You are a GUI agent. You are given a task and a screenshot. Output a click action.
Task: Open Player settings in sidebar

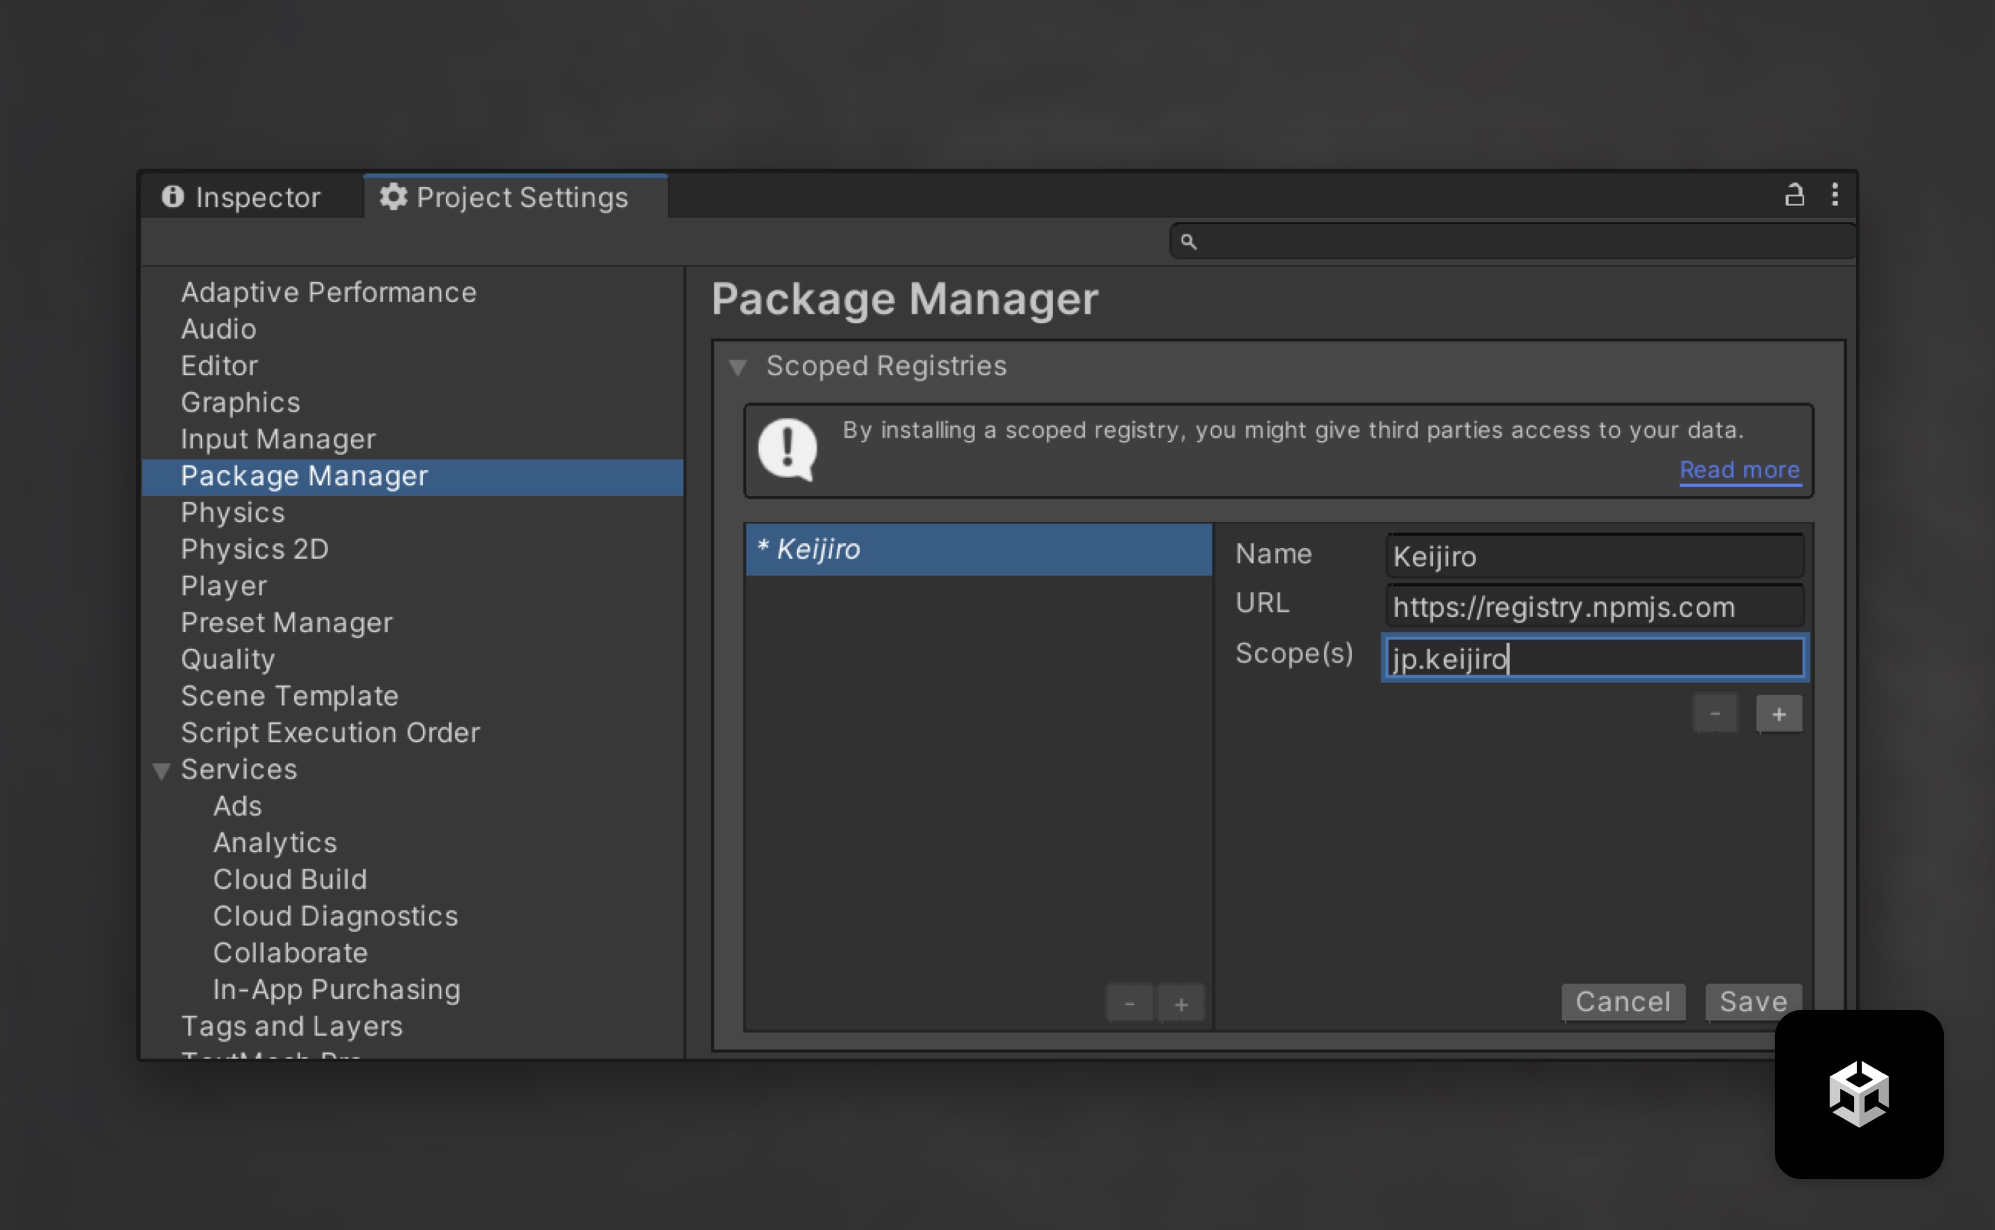pyautogui.click(x=224, y=586)
